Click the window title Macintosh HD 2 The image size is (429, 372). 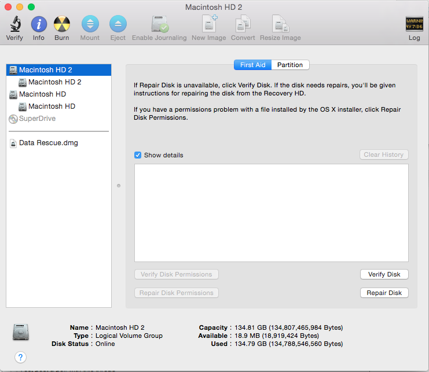(x=214, y=7)
